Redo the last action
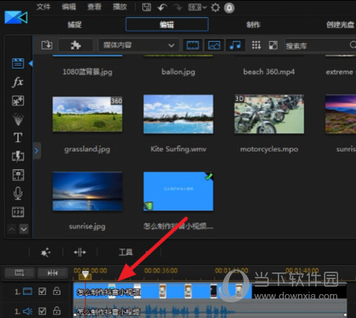The image size is (356, 318). click(178, 7)
